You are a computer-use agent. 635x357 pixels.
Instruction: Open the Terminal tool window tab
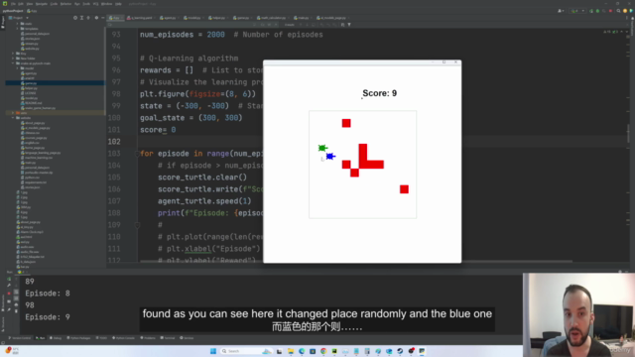(x=168, y=338)
